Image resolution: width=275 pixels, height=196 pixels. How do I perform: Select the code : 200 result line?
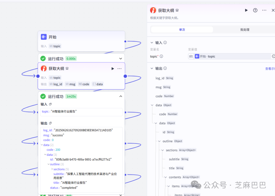coord(53,150)
